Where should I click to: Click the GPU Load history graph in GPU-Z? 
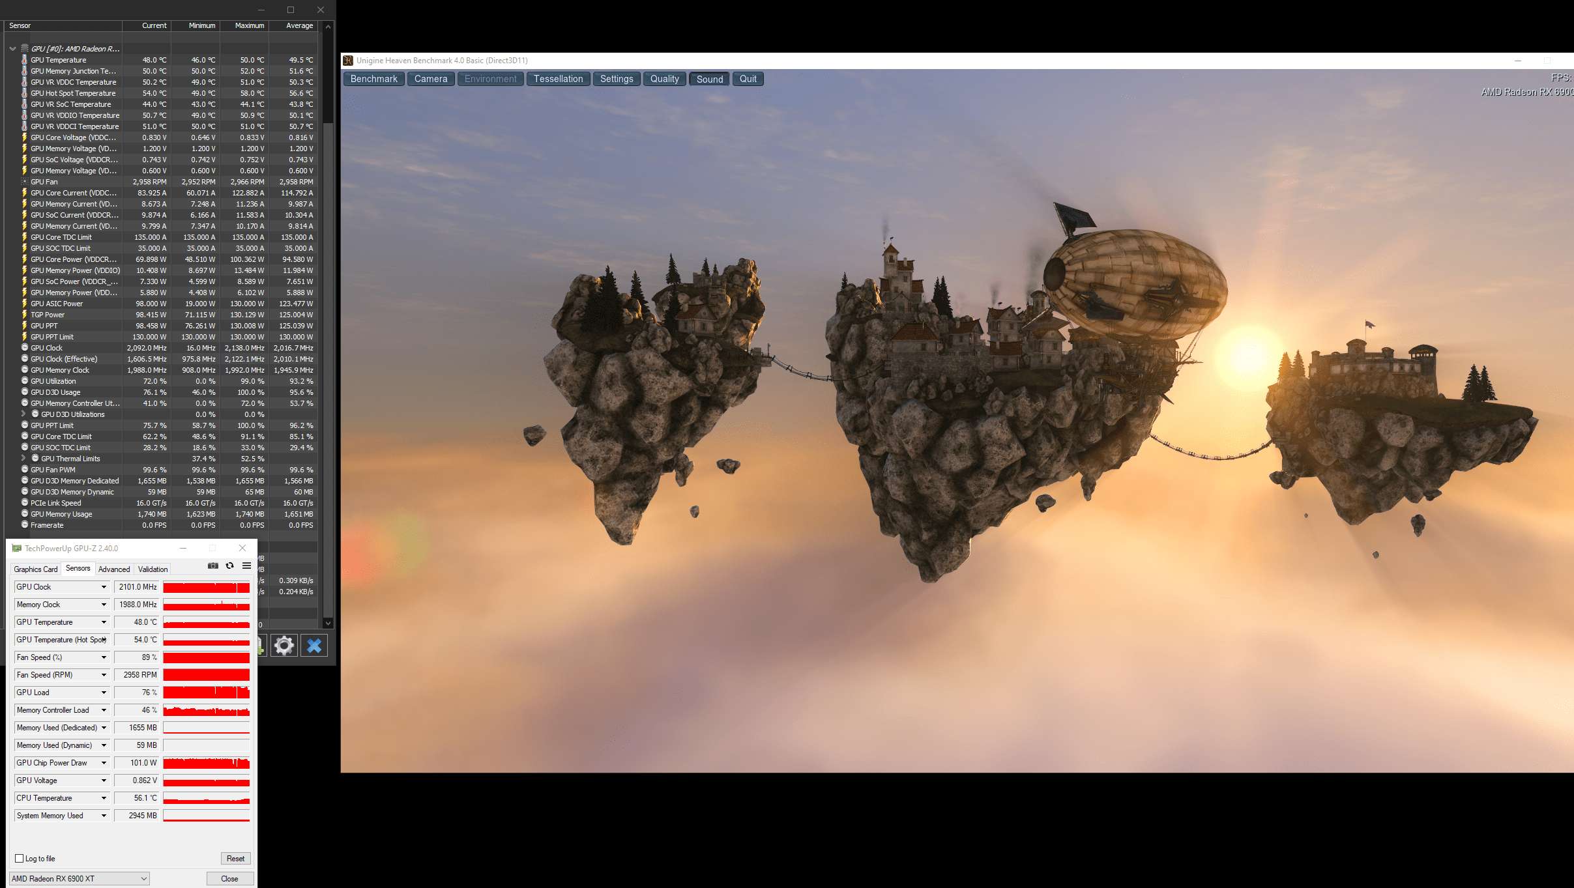click(207, 693)
